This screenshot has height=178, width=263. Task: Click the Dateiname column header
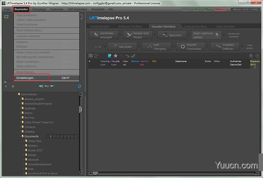(181, 62)
